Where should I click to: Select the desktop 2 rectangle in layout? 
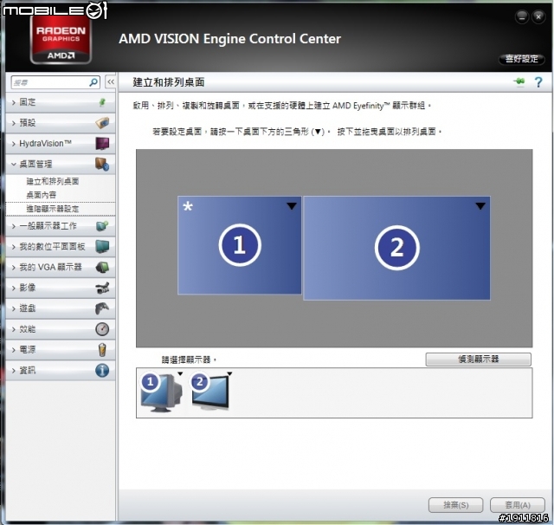pyautogui.click(x=396, y=248)
